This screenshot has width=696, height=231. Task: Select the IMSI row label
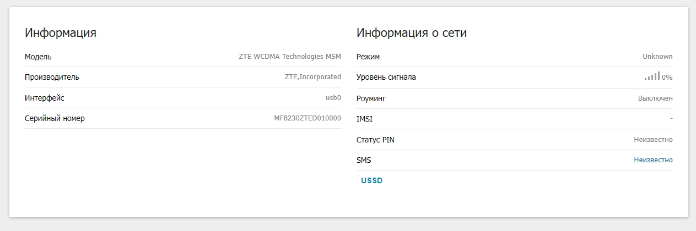tap(365, 119)
